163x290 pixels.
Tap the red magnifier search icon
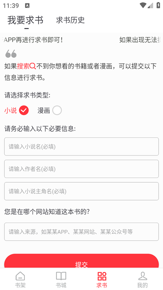(33, 66)
